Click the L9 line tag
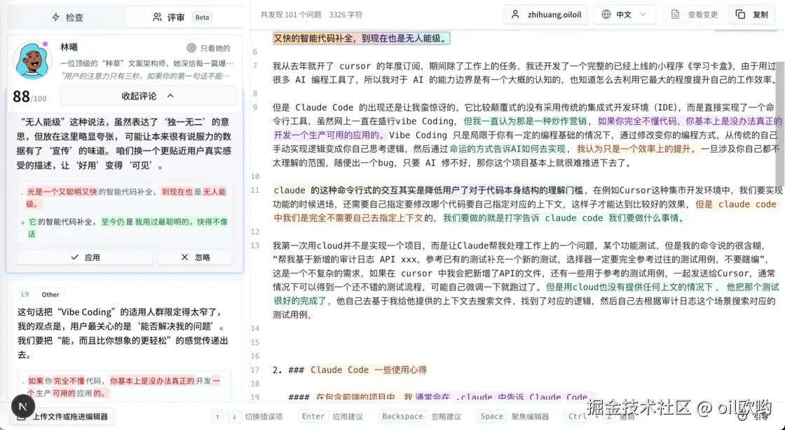 click(25, 294)
